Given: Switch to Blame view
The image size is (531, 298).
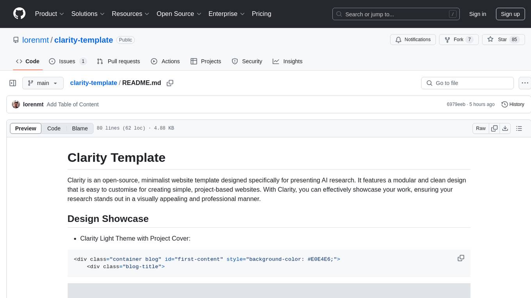Looking at the screenshot, I should (x=80, y=128).
